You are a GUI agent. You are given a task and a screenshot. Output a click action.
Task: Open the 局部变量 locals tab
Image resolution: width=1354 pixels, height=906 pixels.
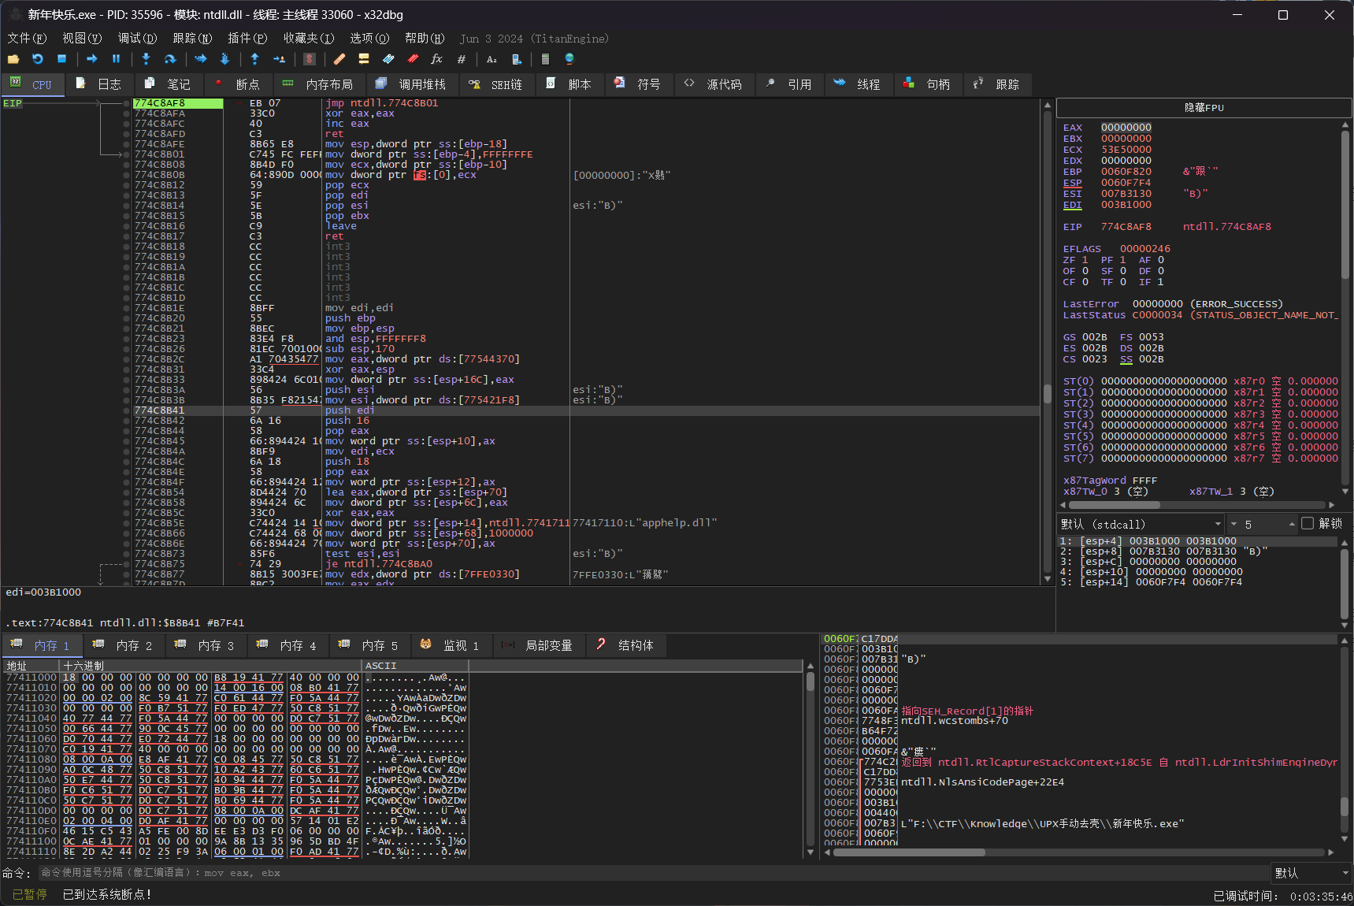pyautogui.click(x=540, y=645)
